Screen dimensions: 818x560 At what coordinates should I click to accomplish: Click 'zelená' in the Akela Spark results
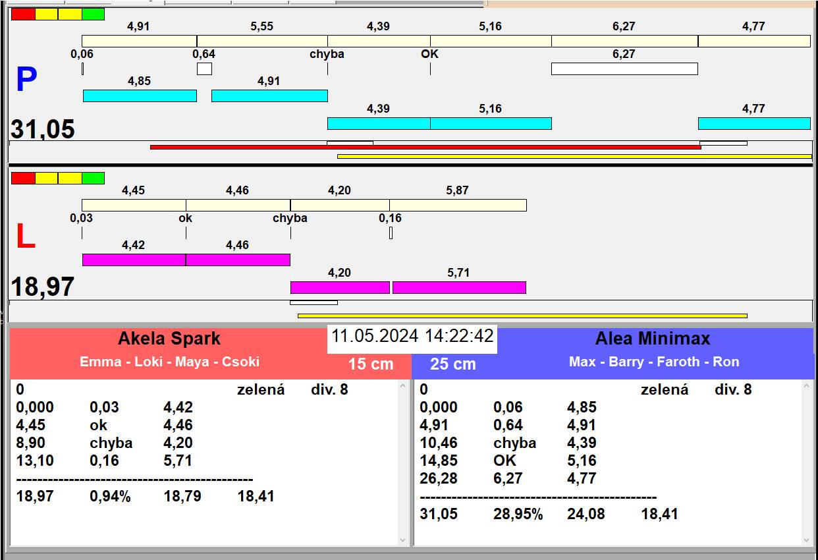pos(261,389)
